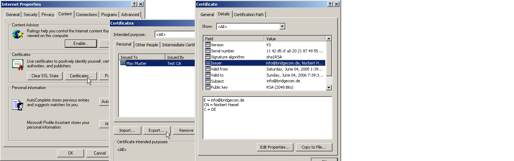Click the Max Muster certificate icon
The width and height of the screenshot is (514, 161).
click(123, 63)
